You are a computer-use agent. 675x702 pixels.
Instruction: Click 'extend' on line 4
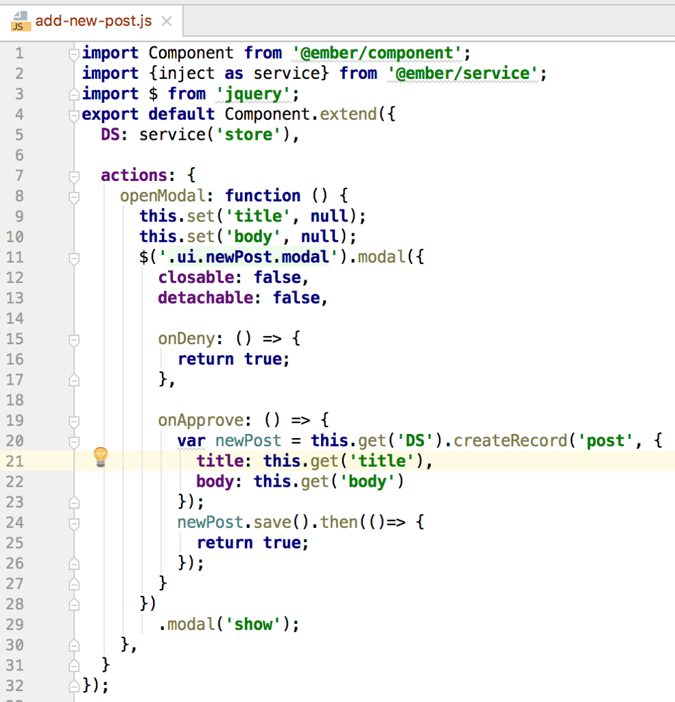[348, 114]
